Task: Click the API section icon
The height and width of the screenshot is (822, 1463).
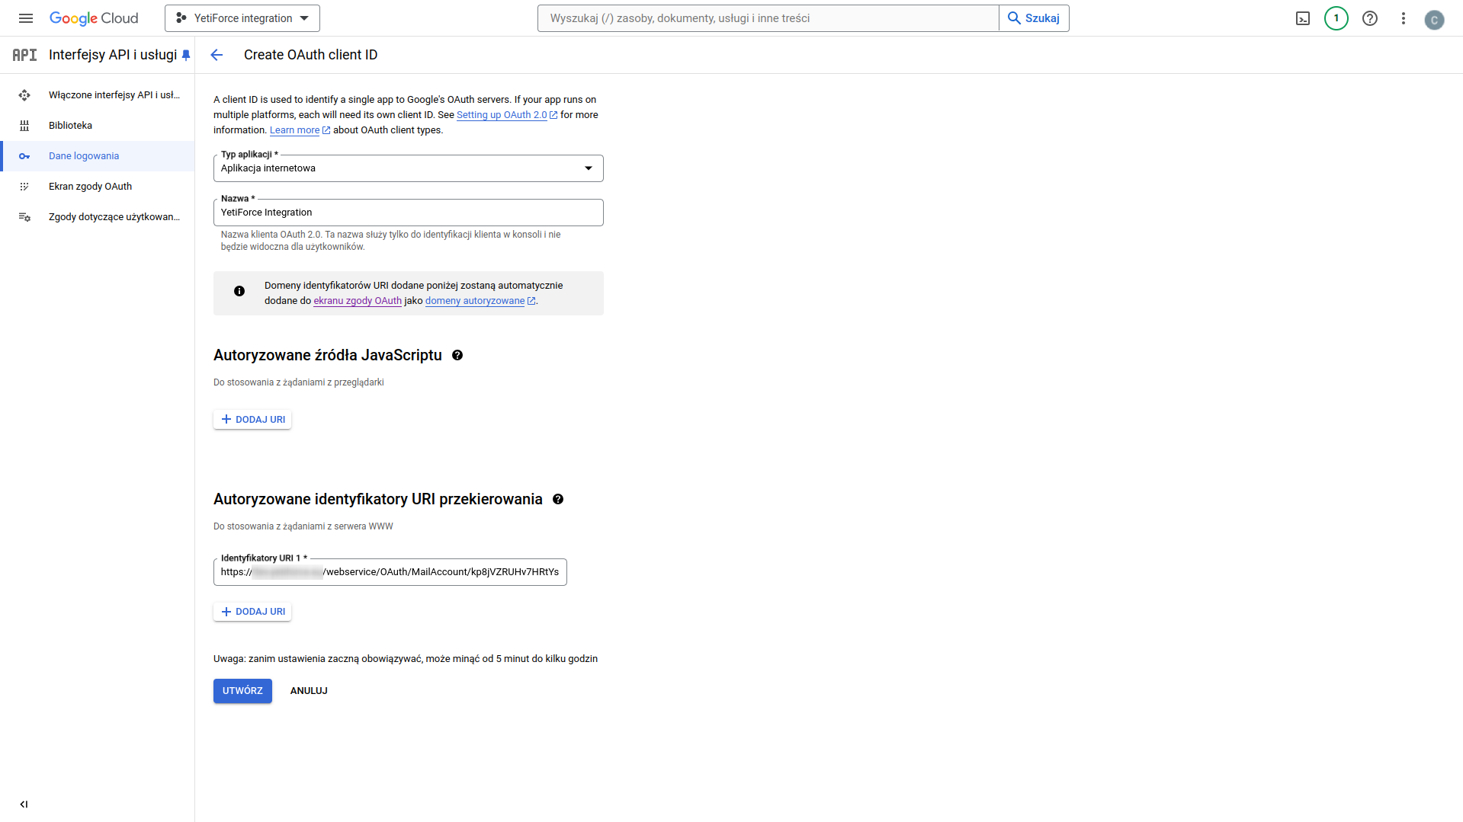Action: coord(24,55)
